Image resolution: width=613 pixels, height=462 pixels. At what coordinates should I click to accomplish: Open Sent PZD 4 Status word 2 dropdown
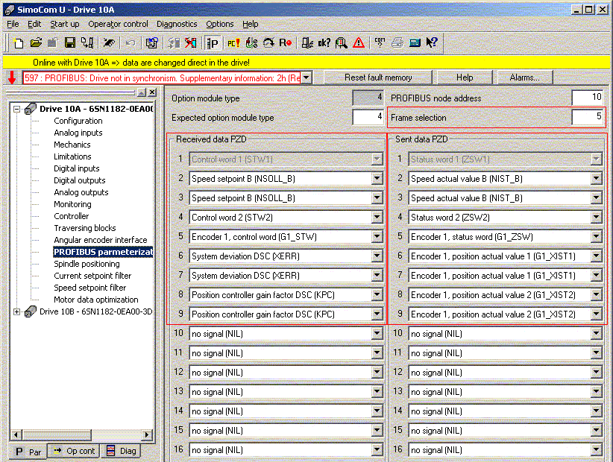596,218
